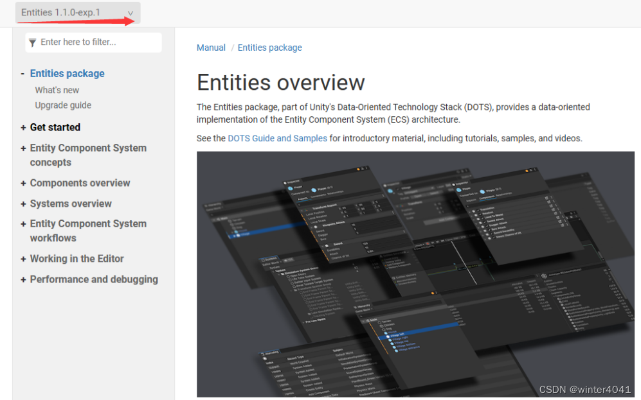The height and width of the screenshot is (400, 641).
Task: Click the filter search input field
Action: click(x=93, y=42)
